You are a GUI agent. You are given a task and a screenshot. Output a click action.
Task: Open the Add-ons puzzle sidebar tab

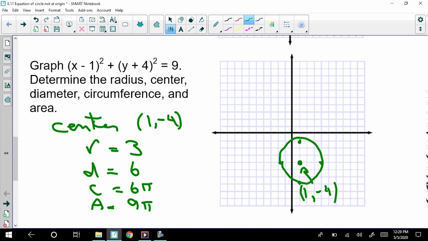pyautogui.click(x=7, y=100)
